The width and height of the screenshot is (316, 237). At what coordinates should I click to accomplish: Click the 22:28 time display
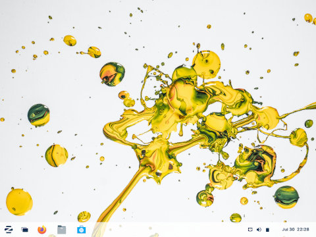pos(303,230)
